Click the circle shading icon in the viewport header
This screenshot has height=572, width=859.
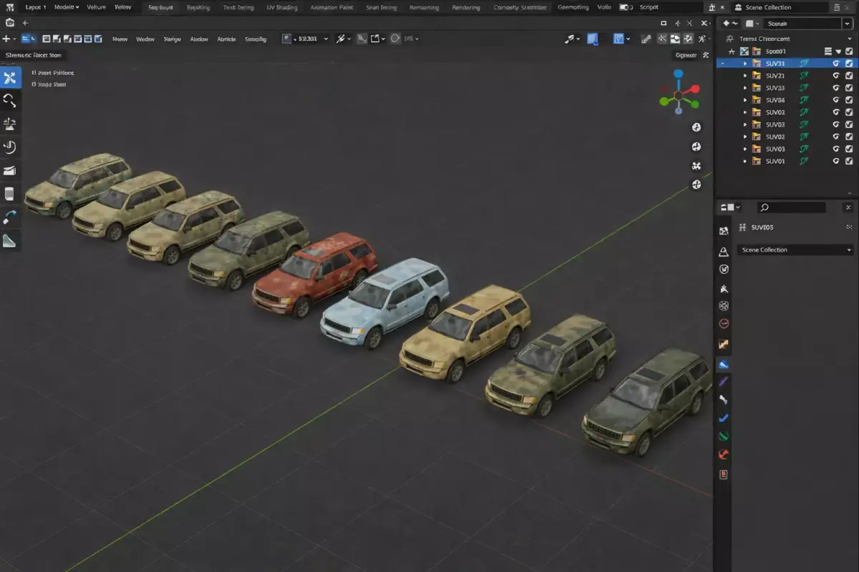(395, 39)
